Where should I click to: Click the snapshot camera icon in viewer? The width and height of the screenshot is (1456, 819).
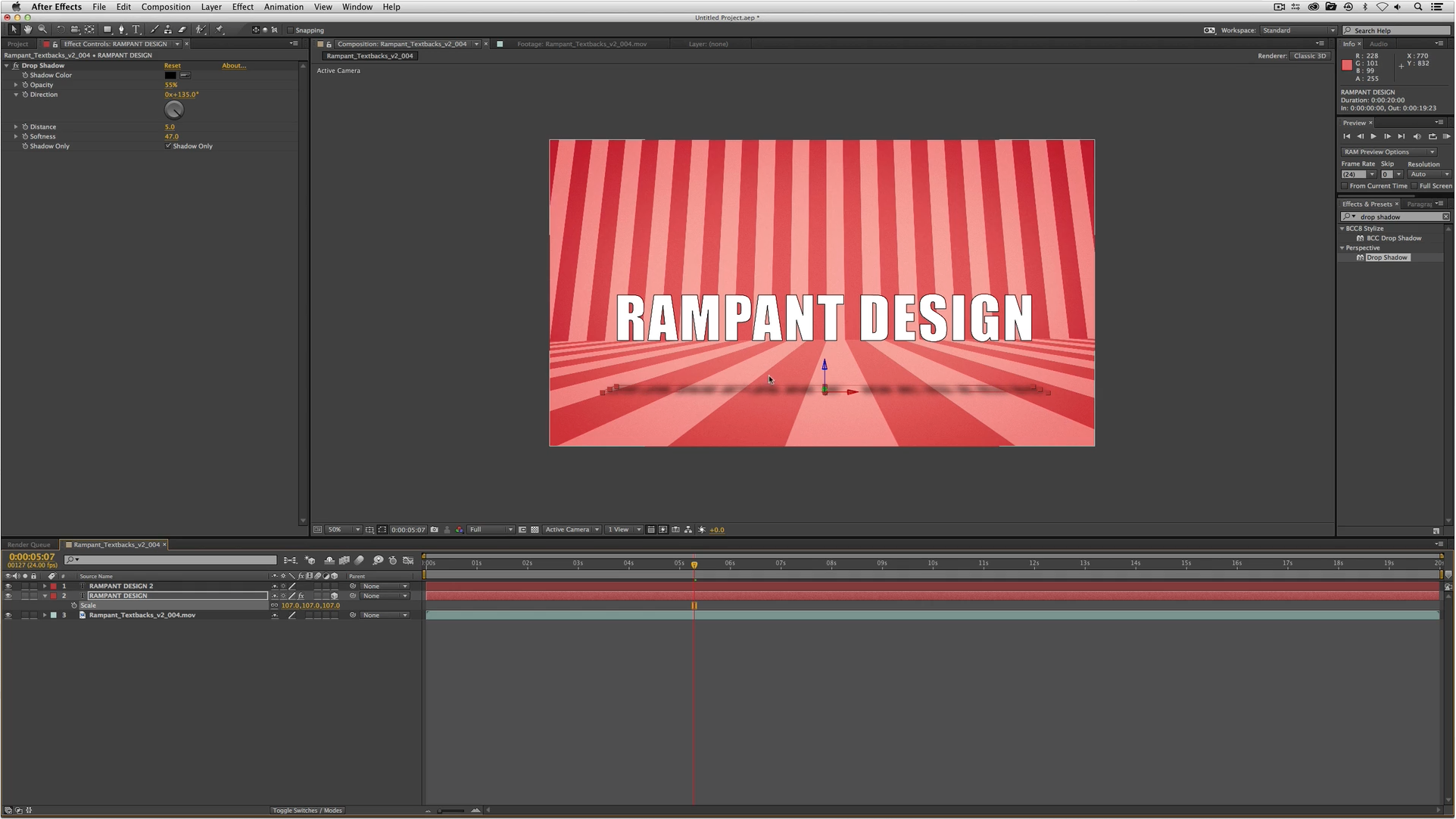434,530
